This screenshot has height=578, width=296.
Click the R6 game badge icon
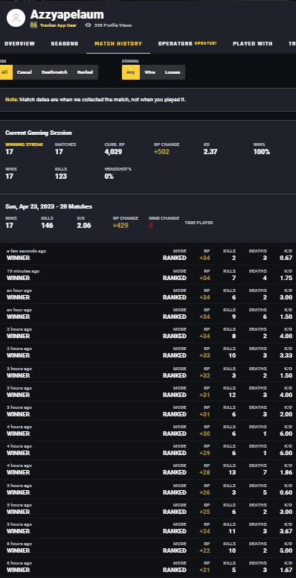[x=34, y=25]
